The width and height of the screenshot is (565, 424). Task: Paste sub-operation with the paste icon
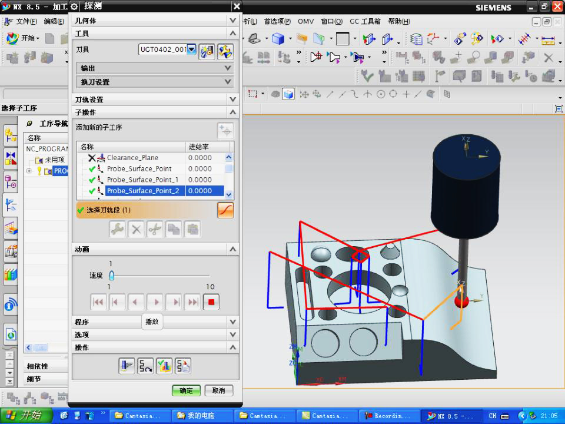(x=192, y=229)
